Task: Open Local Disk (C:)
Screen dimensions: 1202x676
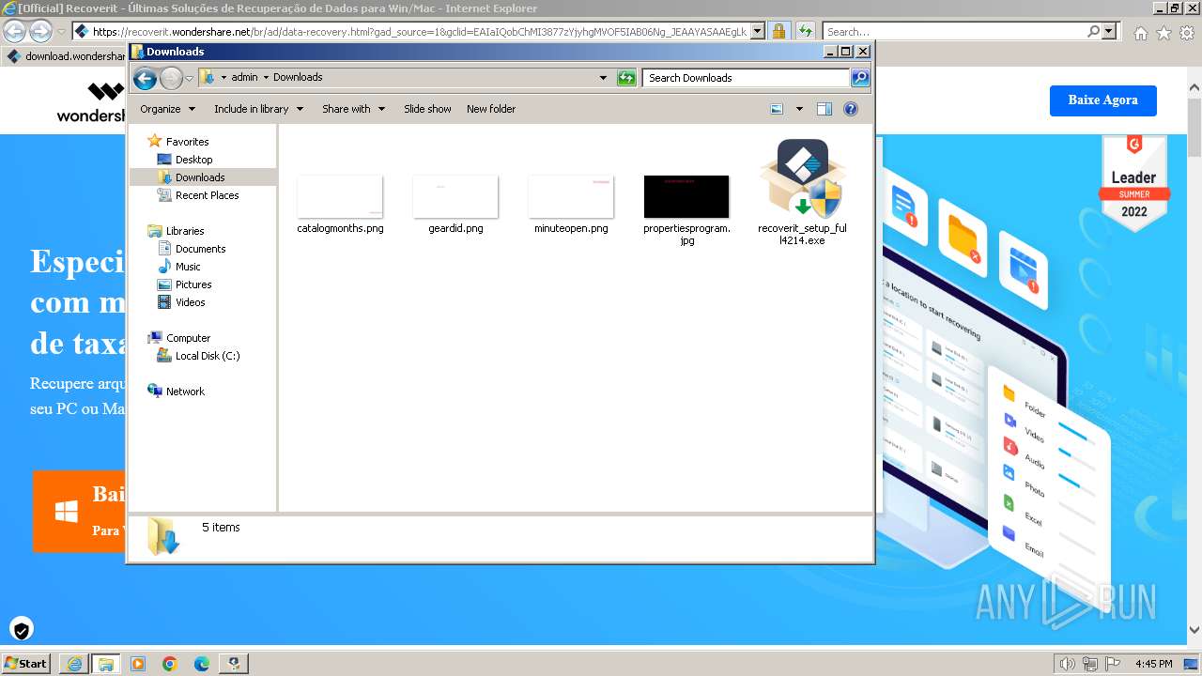Action: tap(207, 356)
